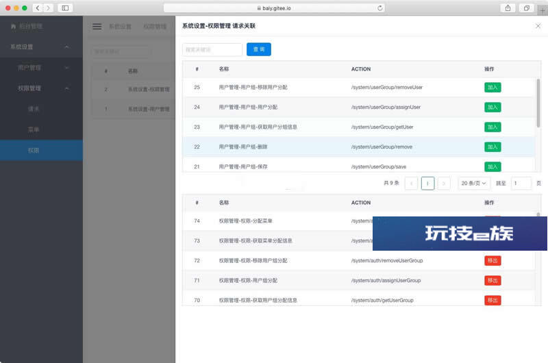Viewport: 548px width, 363px height.
Task: Click background row 系统设置-权限管理
Action: click(x=134, y=90)
